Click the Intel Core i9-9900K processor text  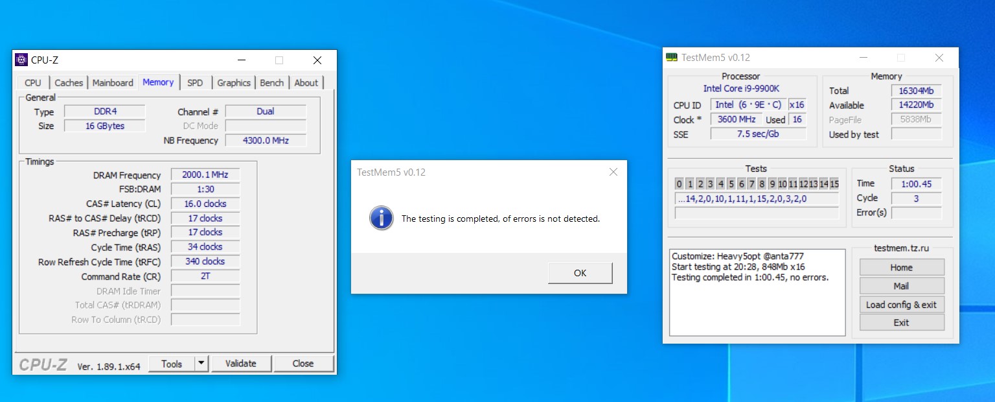coord(740,88)
